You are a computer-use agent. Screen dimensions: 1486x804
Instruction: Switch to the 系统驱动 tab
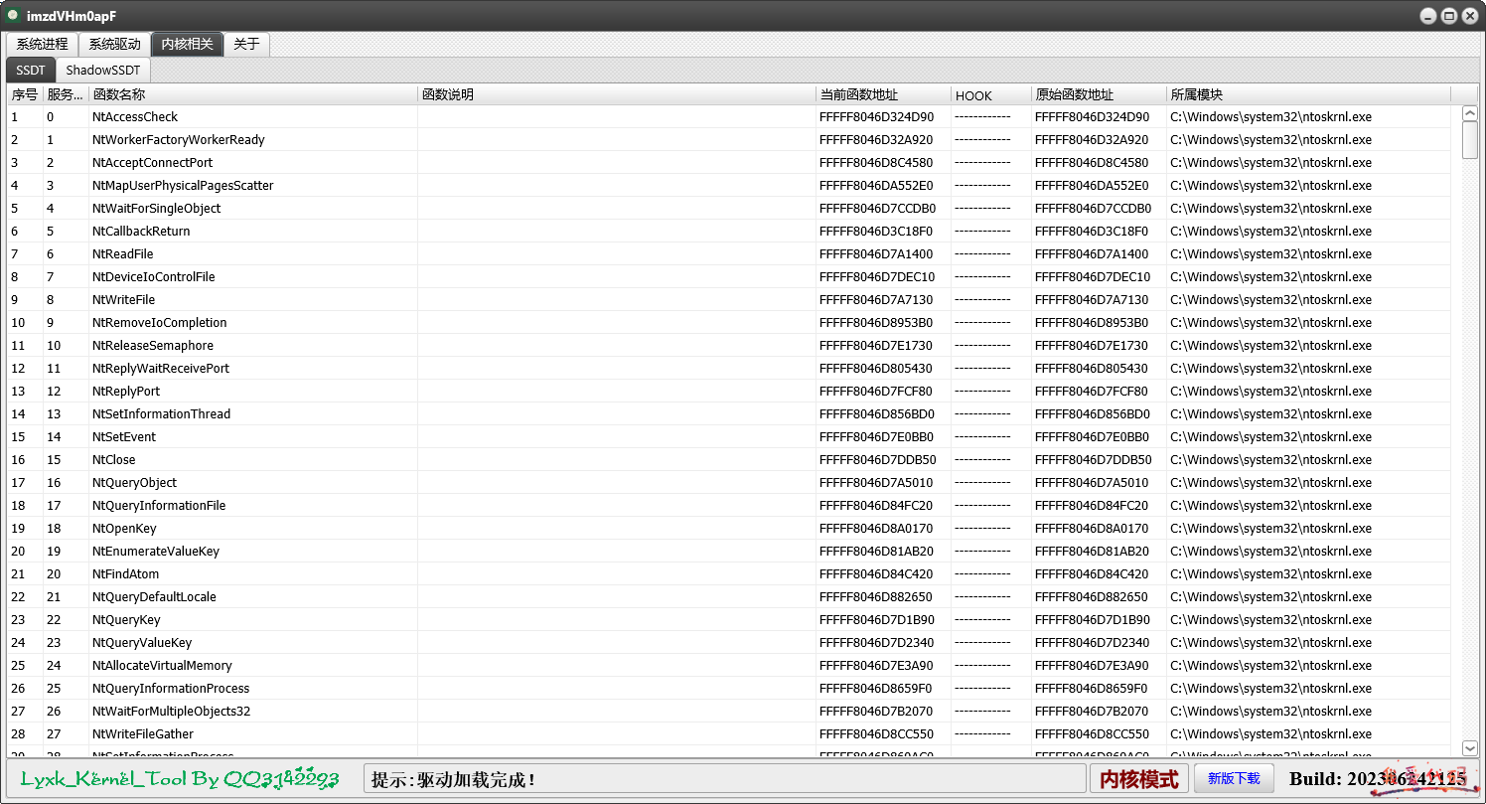[x=114, y=45]
